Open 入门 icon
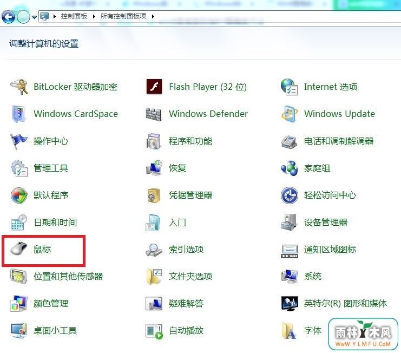 click(153, 223)
